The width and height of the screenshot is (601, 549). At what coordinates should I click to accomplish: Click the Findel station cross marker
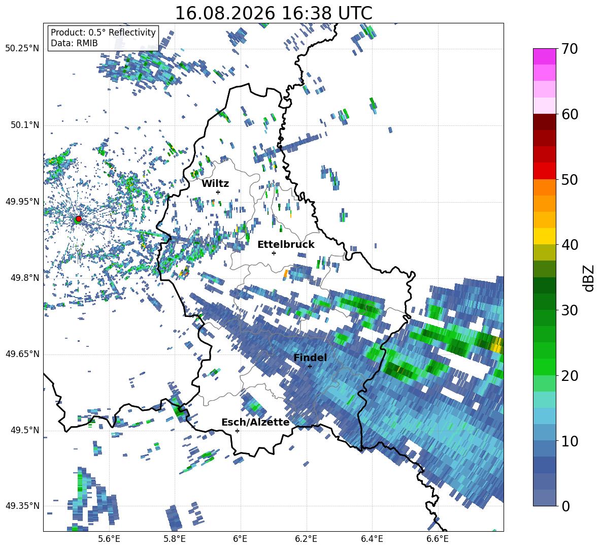pos(310,366)
